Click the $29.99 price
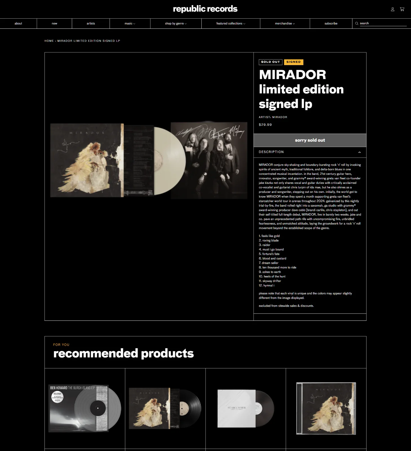The width and height of the screenshot is (411, 451). click(265, 125)
